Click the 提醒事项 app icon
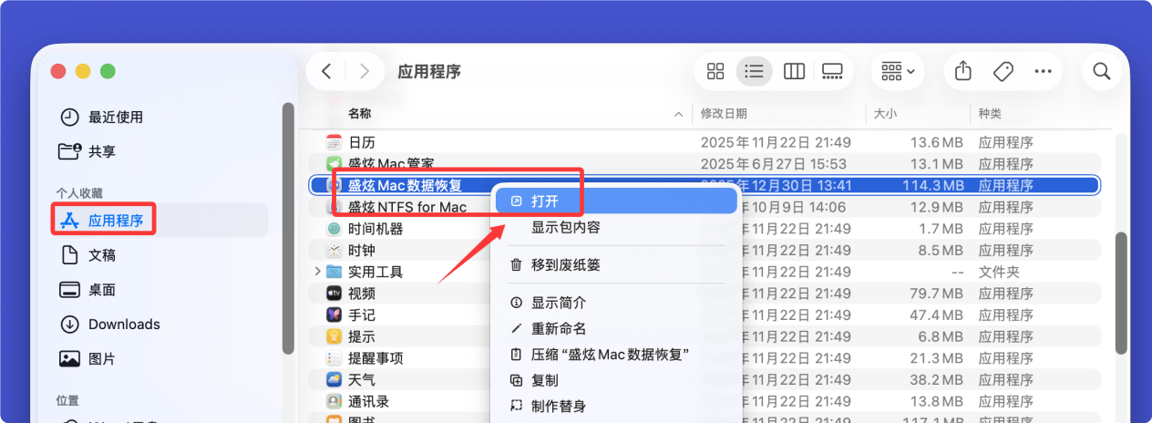Image resolution: width=1152 pixels, height=423 pixels. pyautogui.click(x=334, y=358)
